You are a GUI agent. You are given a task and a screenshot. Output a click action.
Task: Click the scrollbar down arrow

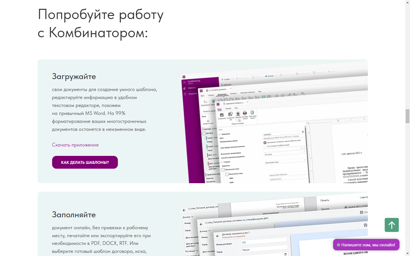408,253
